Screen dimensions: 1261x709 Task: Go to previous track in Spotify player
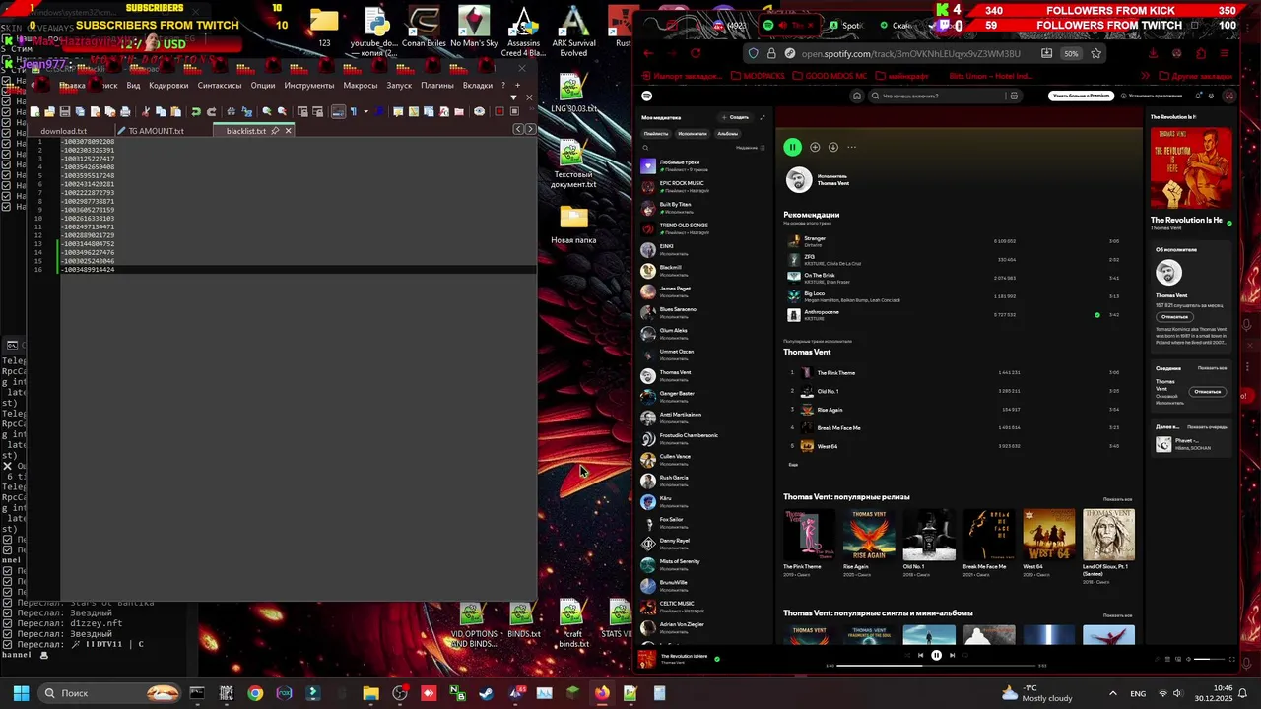pos(920,655)
